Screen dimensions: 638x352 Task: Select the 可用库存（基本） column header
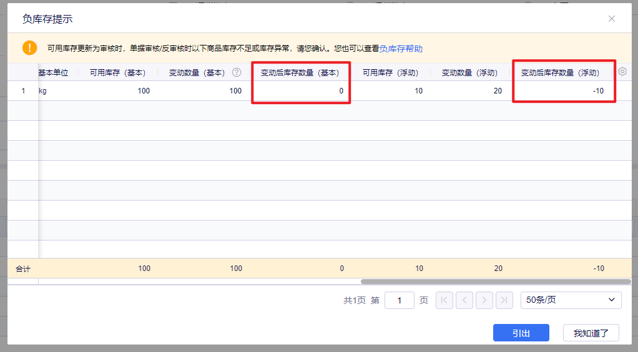117,72
